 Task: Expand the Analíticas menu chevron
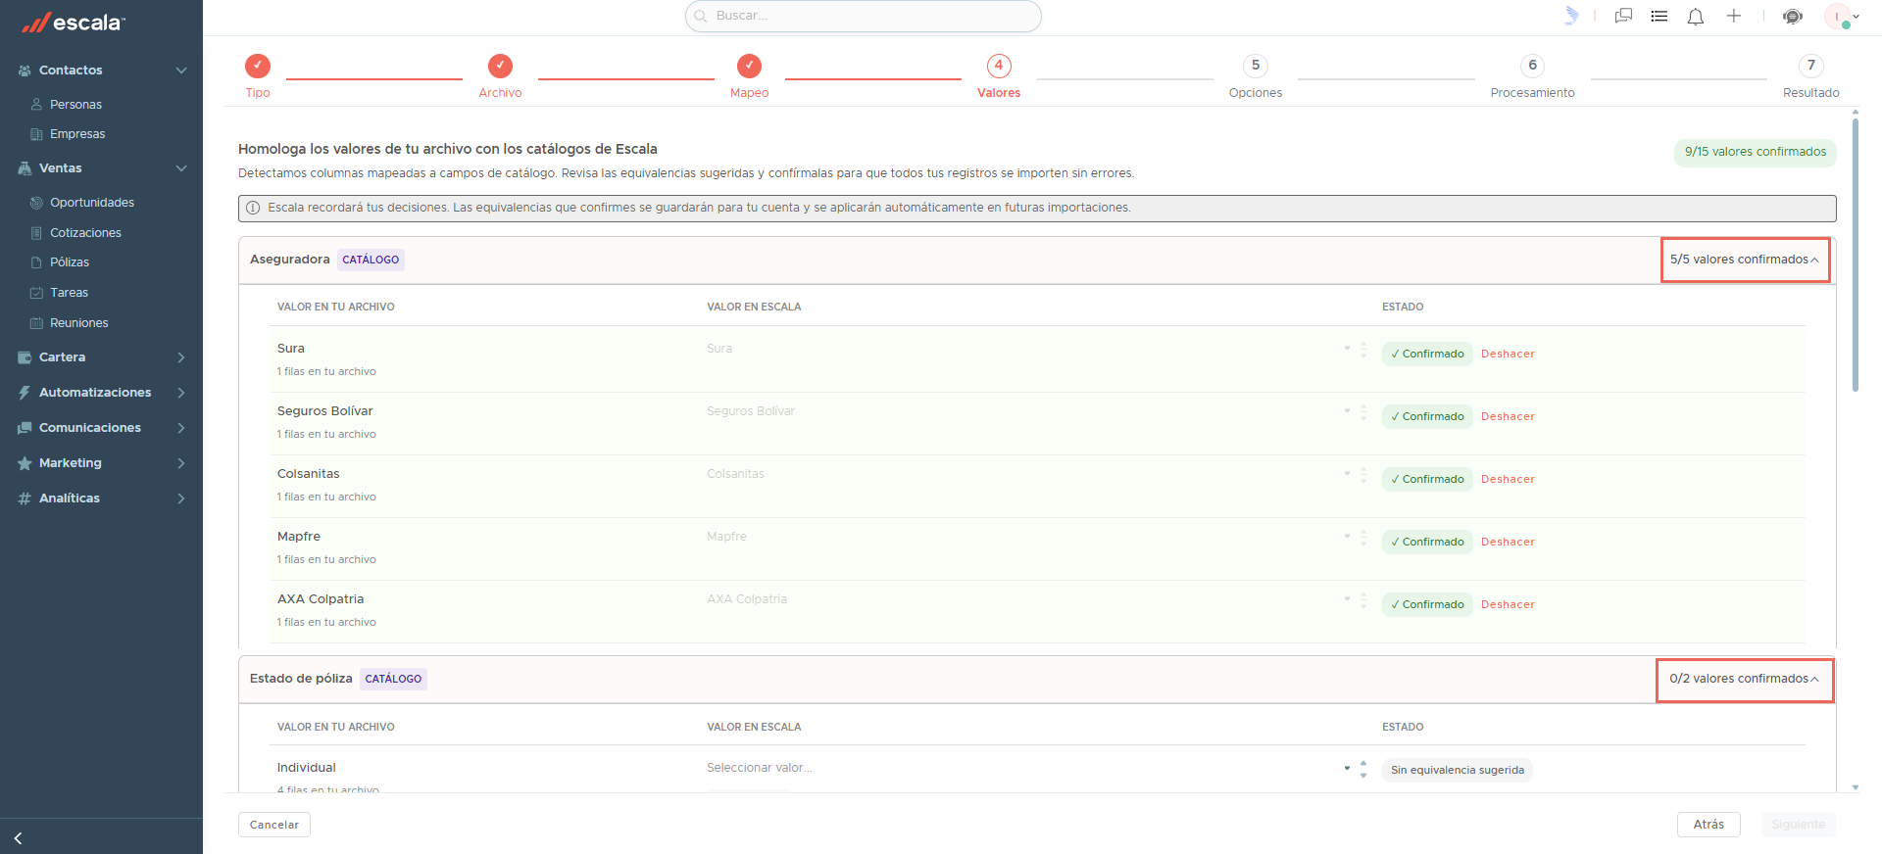pos(181,498)
